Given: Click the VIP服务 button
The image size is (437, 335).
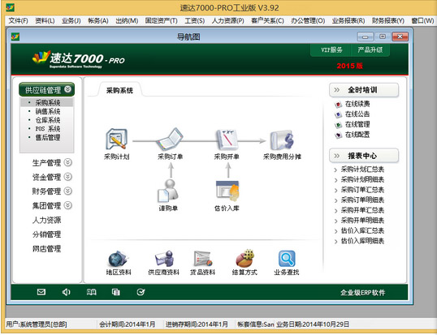Looking at the screenshot, I should [x=331, y=49].
